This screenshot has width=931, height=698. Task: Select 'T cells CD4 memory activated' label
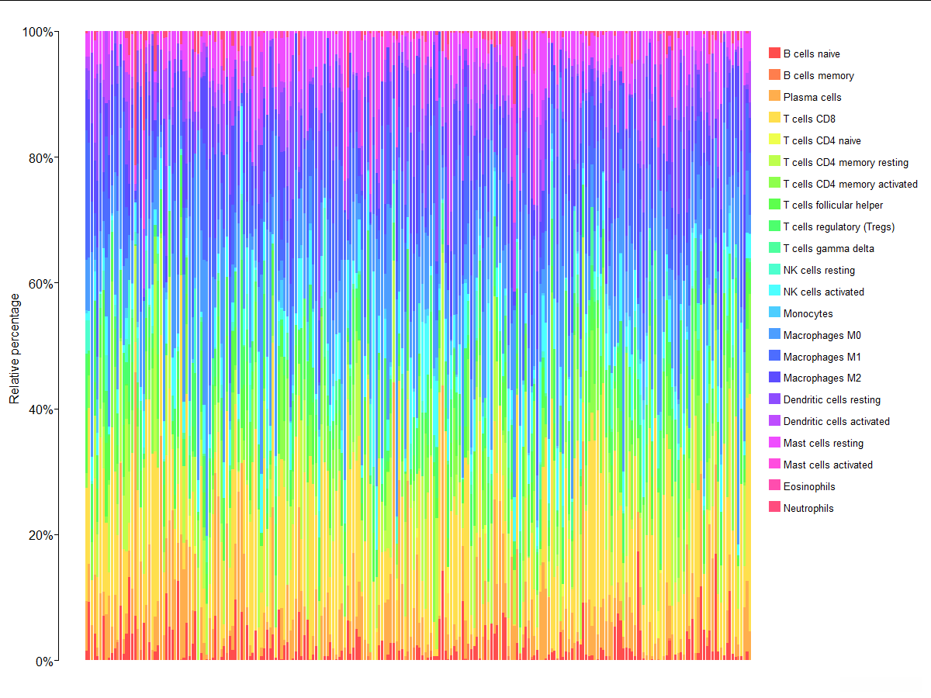850,184
